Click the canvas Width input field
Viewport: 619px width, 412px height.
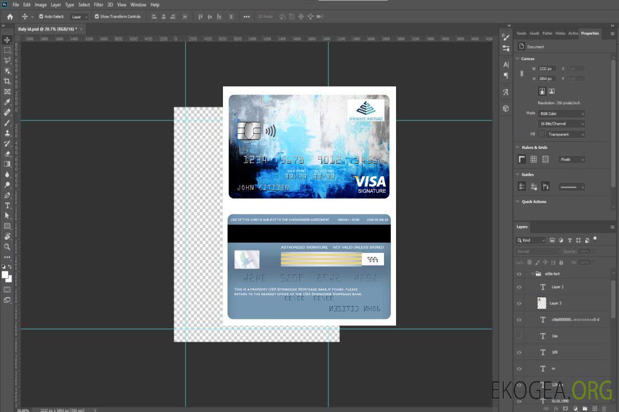pyautogui.click(x=547, y=69)
